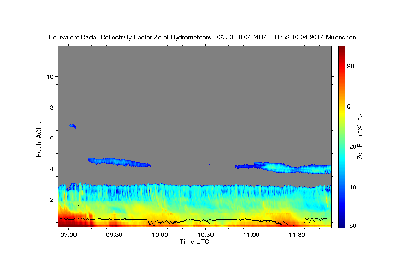Click the cloud layer near 4.5 km at 09:30
The width and height of the screenshot is (410, 273).
(x=119, y=162)
